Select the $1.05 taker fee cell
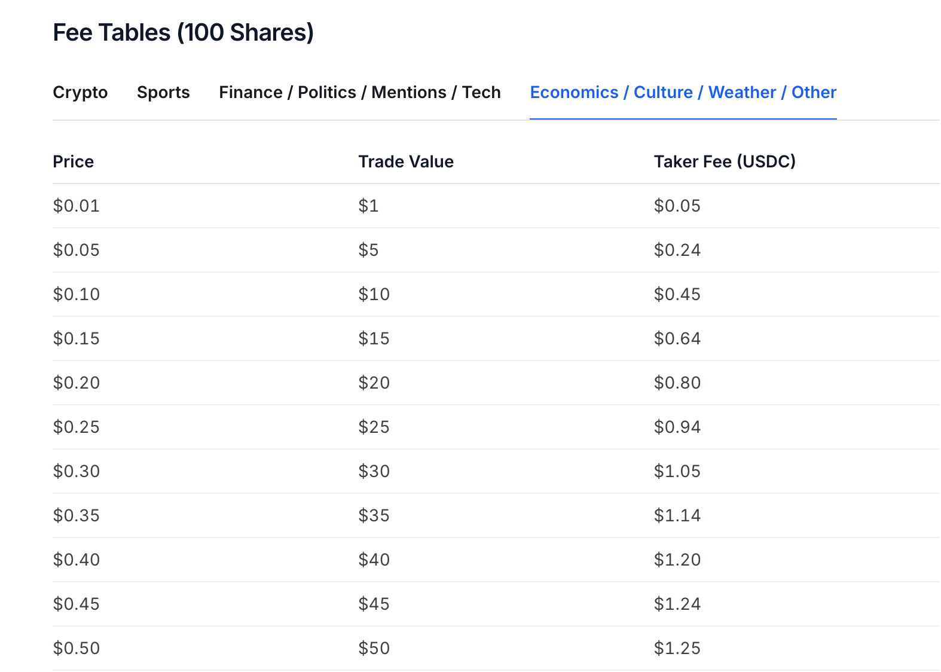Image resolution: width=941 pixels, height=672 pixels. click(x=677, y=471)
